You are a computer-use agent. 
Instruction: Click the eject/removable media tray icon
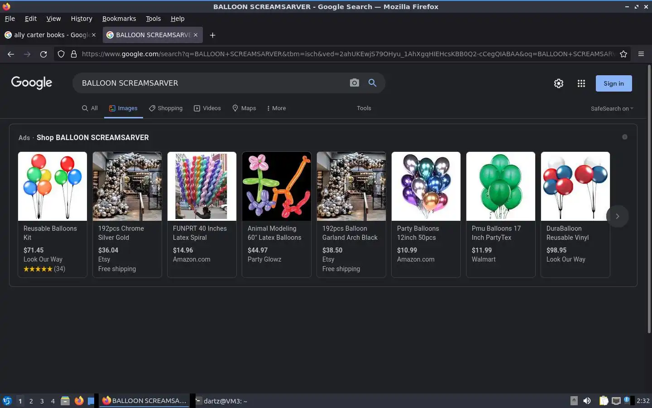coord(574,401)
